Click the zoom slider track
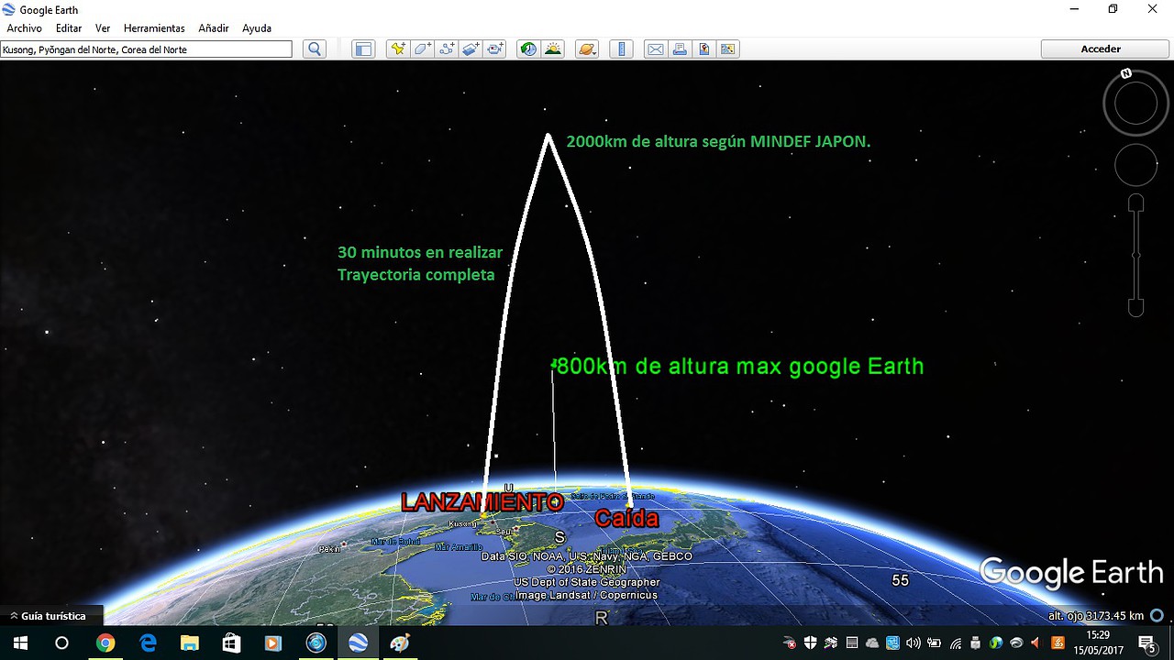This screenshot has height=660, width=1174. point(1135,255)
